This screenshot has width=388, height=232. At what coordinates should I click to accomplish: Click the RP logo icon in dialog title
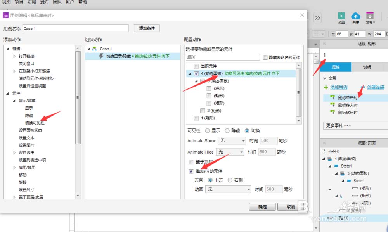(x=5, y=16)
